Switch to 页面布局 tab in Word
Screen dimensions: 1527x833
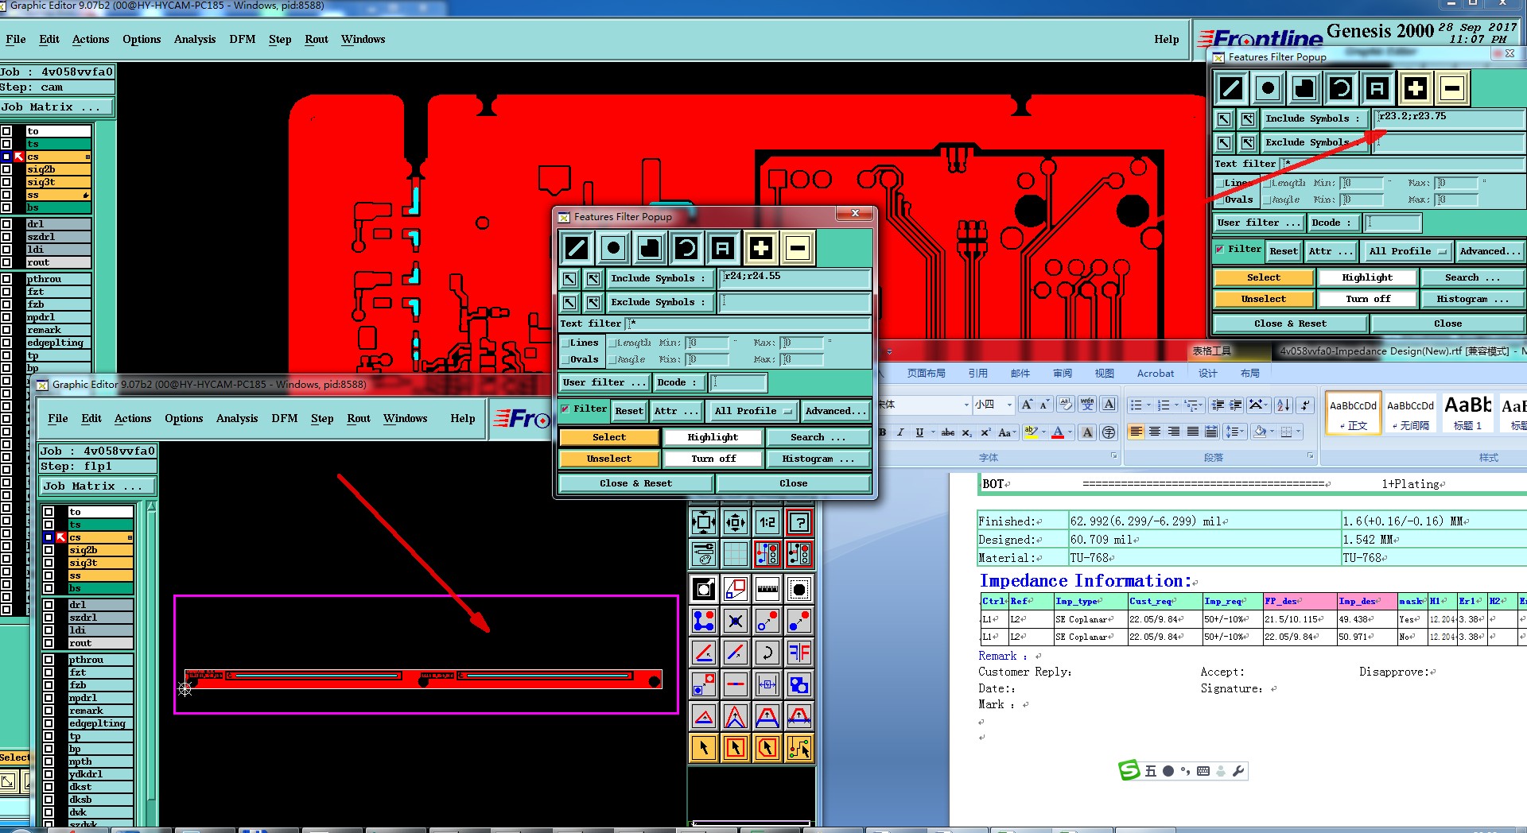point(927,373)
